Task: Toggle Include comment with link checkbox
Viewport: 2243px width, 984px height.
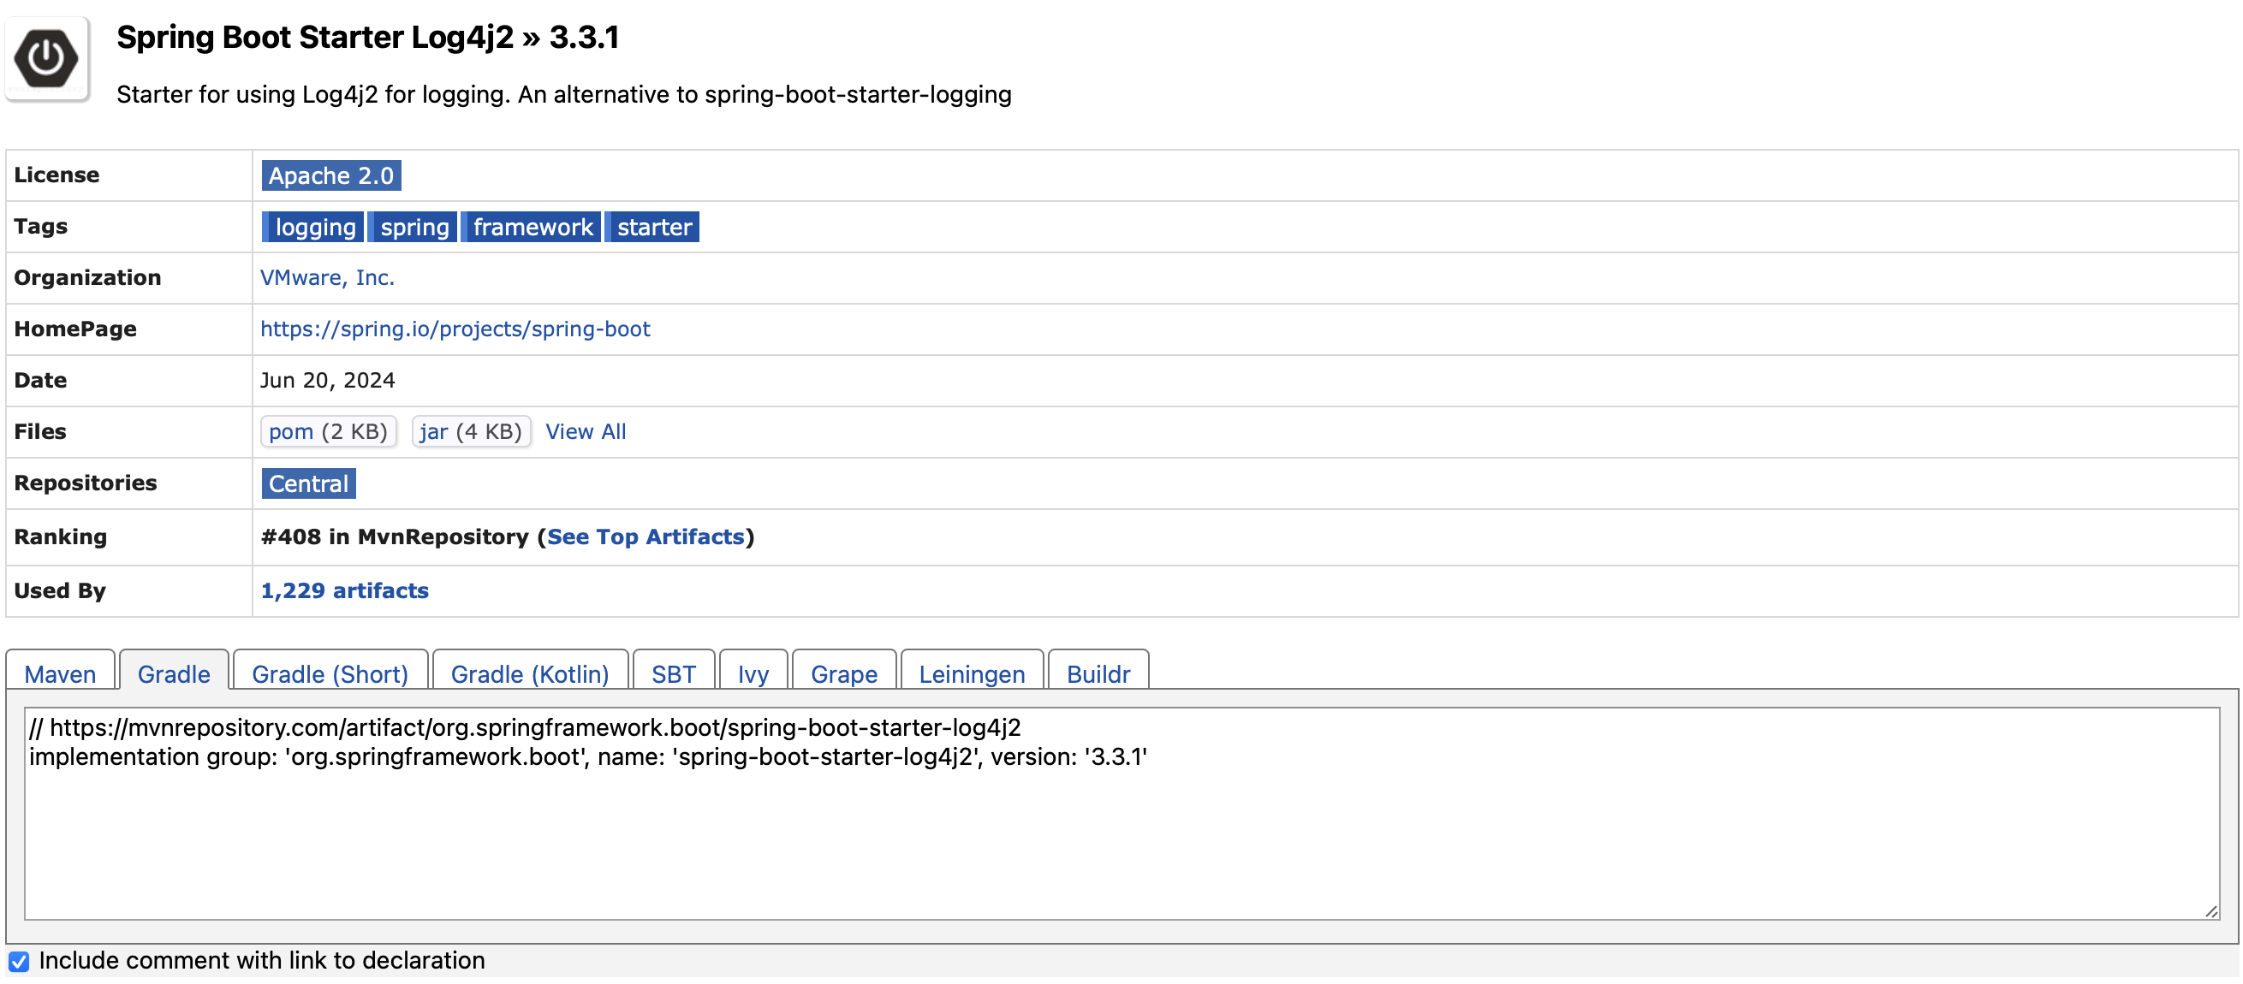Action: point(19,962)
